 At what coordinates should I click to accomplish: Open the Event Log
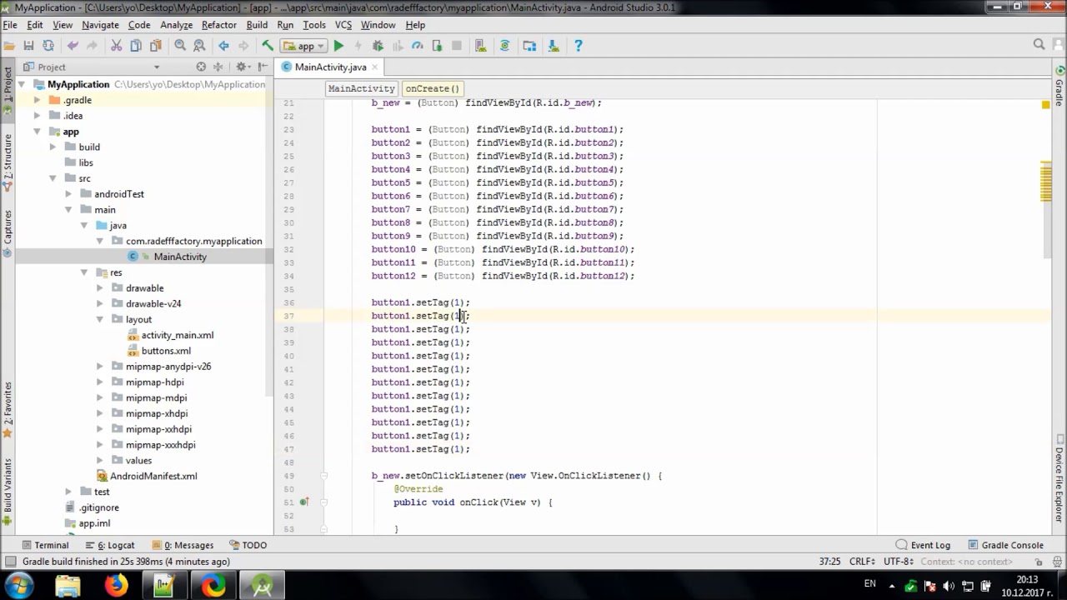point(923,545)
